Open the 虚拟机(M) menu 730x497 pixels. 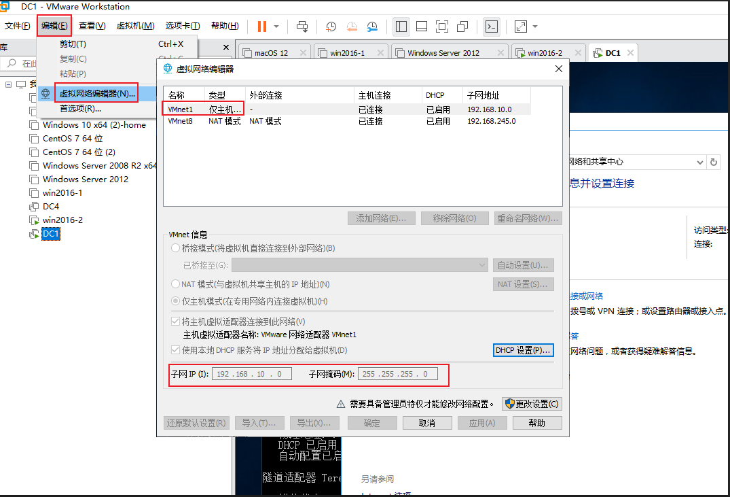(x=136, y=26)
